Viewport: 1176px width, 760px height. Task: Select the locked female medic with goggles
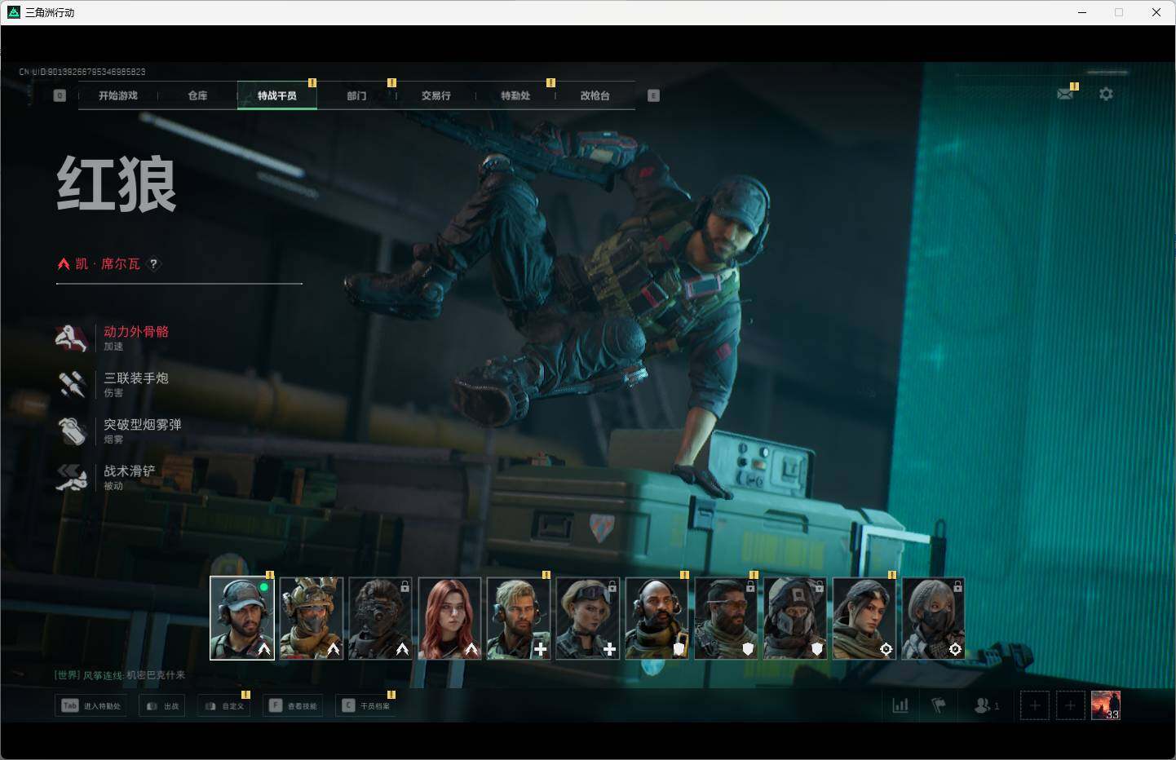(x=588, y=618)
